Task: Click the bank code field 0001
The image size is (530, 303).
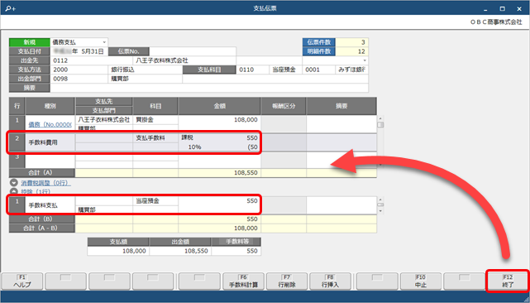Action: [318, 70]
